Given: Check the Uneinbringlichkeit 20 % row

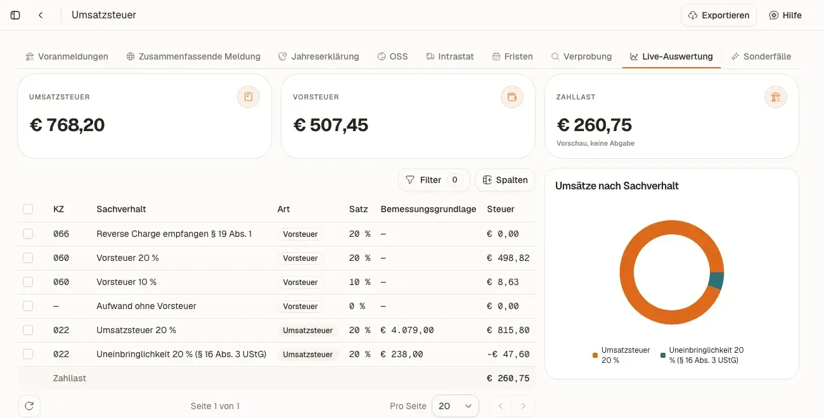Looking at the screenshot, I should (x=28, y=354).
